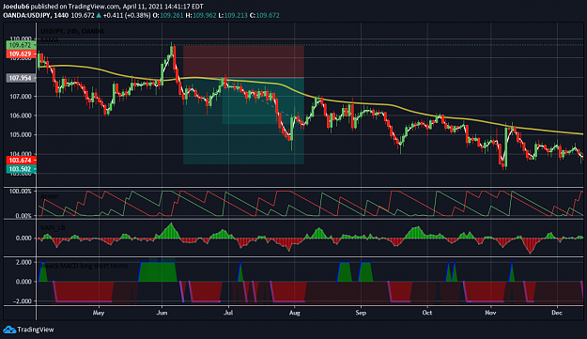Click the 106.000 price axis tick
Screen dimensions: 587x339
point(21,116)
